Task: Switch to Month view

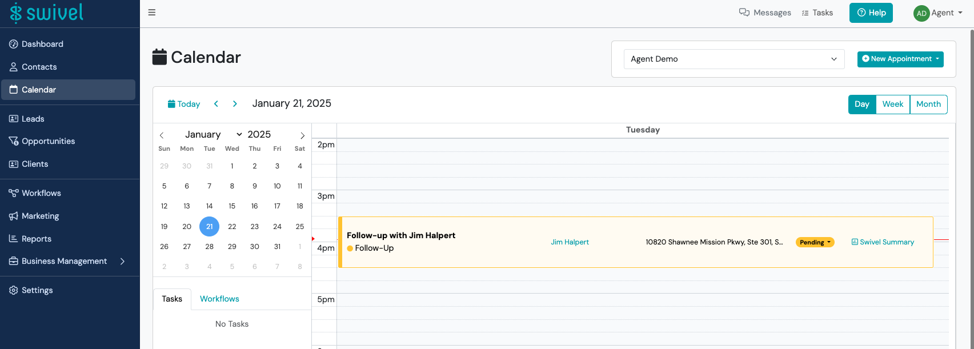Action: (928, 104)
